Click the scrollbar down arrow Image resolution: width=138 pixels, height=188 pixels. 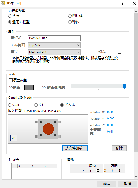[x=136, y=176]
